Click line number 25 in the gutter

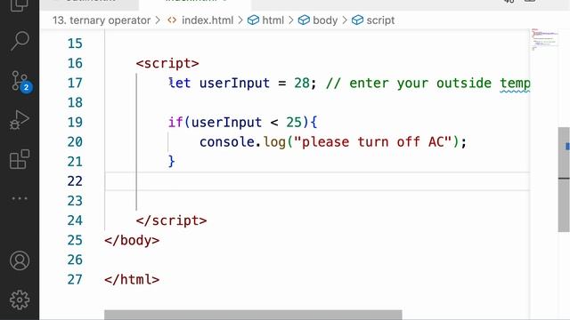(x=75, y=240)
